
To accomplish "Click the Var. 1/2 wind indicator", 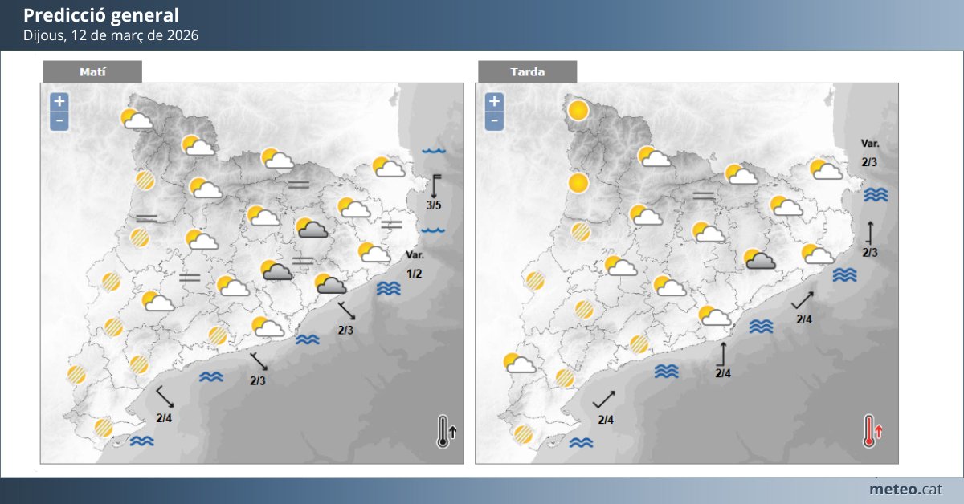I will 415,265.
